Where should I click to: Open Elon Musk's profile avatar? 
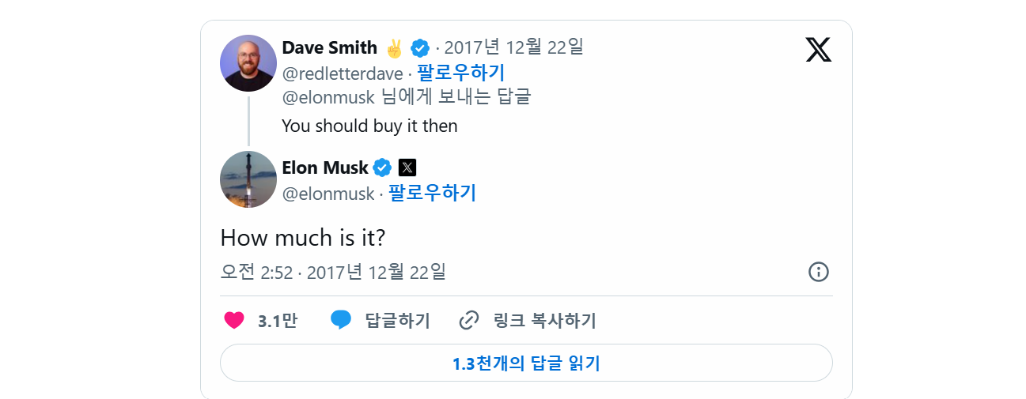tap(248, 179)
